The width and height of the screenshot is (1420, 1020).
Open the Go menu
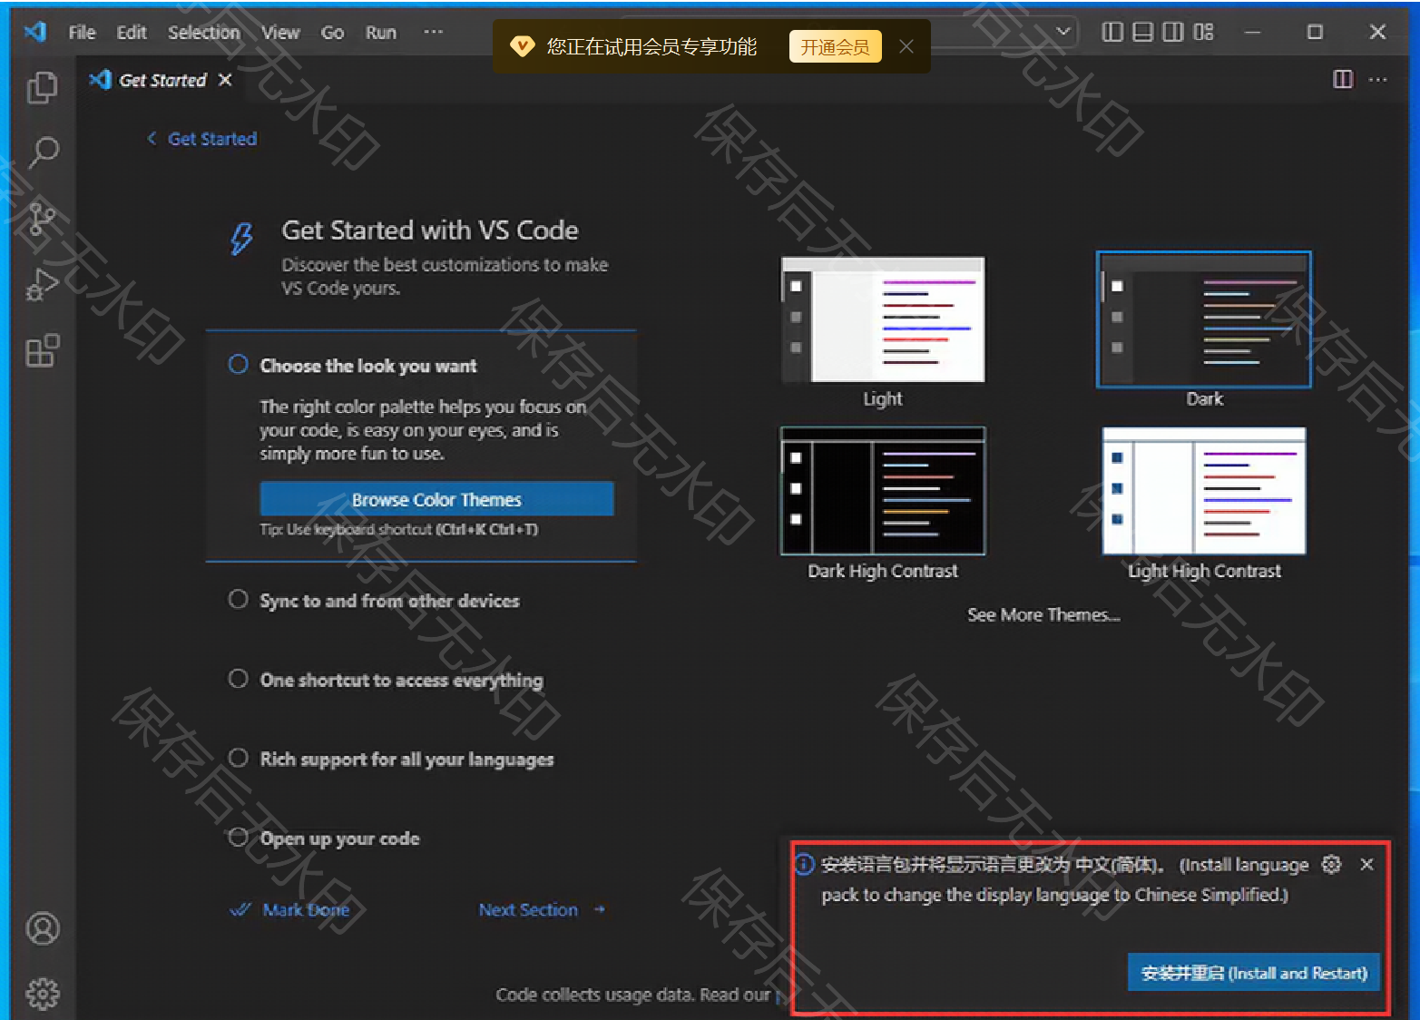(332, 33)
